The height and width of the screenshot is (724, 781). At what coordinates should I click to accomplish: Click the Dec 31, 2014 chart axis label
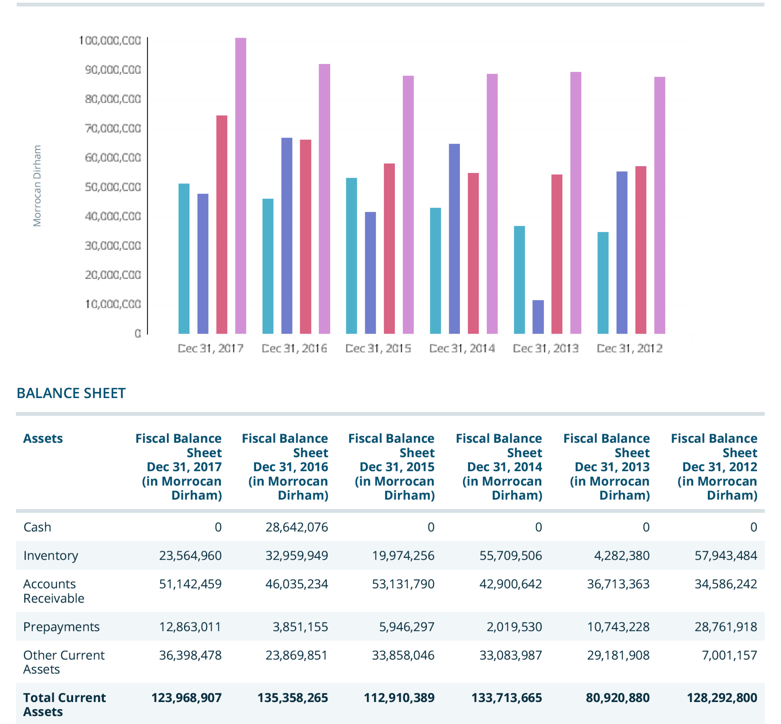click(x=462, y=348)
